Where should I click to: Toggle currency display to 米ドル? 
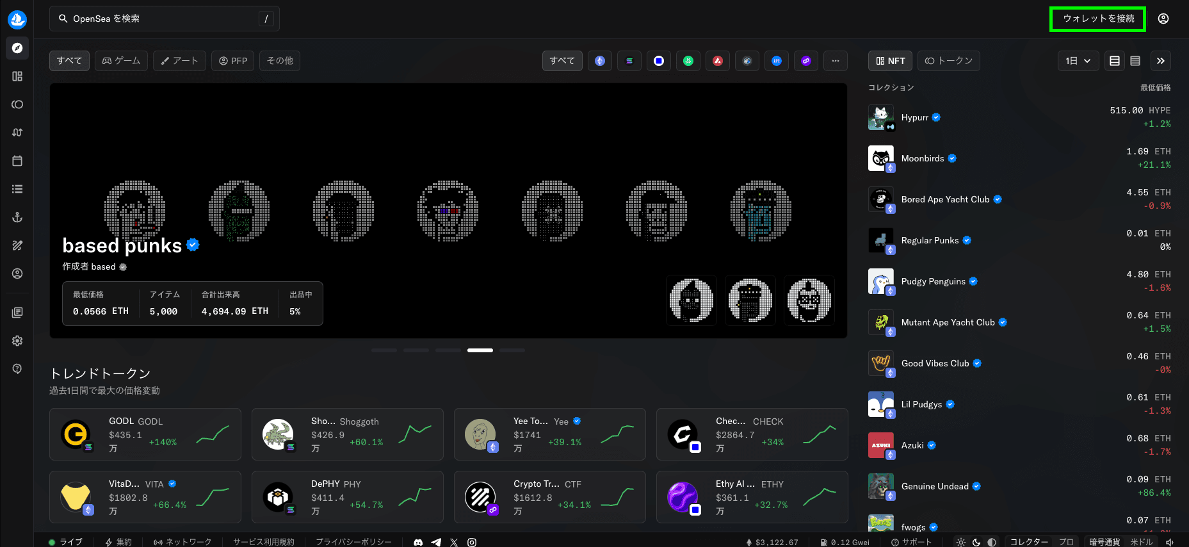pyautogui.click(x=1142, y=542)
